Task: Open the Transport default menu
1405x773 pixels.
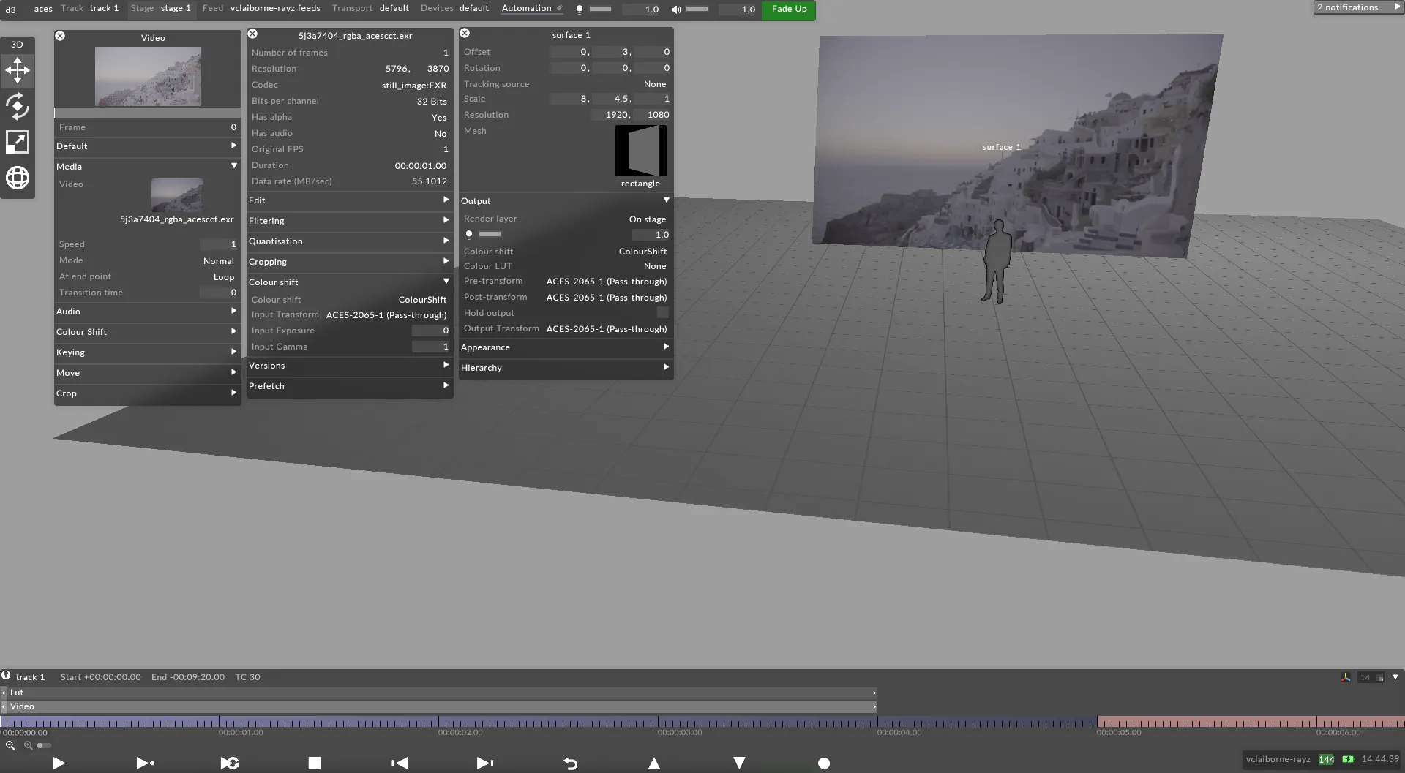Action: [x=394, y=8]
